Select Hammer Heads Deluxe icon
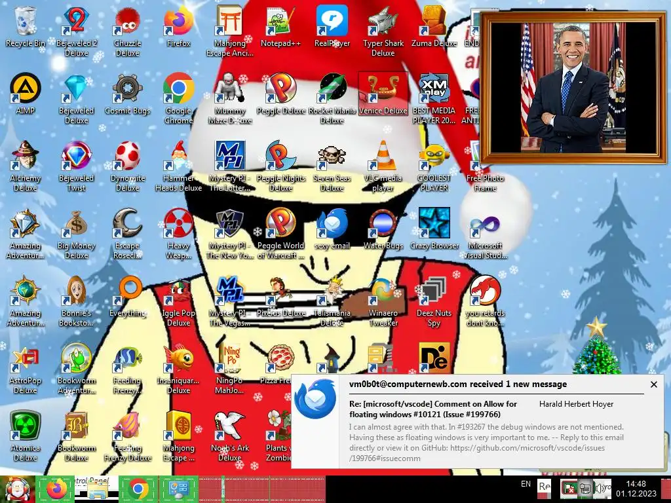This screenshot has height=503, width=671. (178, 166)
